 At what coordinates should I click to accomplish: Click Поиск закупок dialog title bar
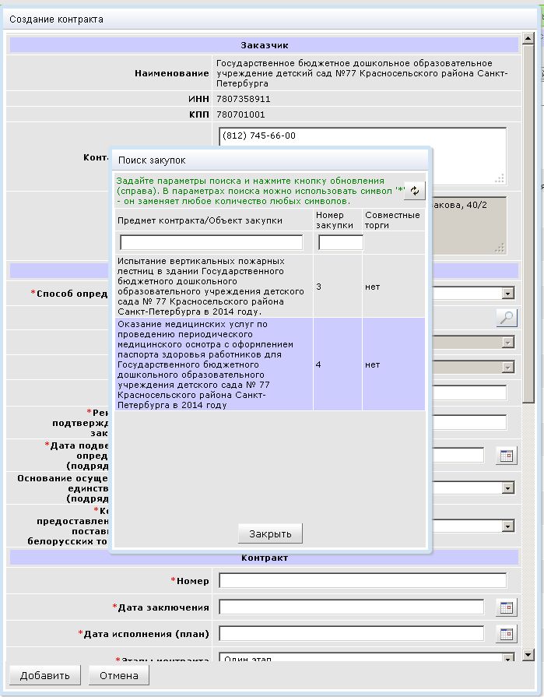(270, 160)
